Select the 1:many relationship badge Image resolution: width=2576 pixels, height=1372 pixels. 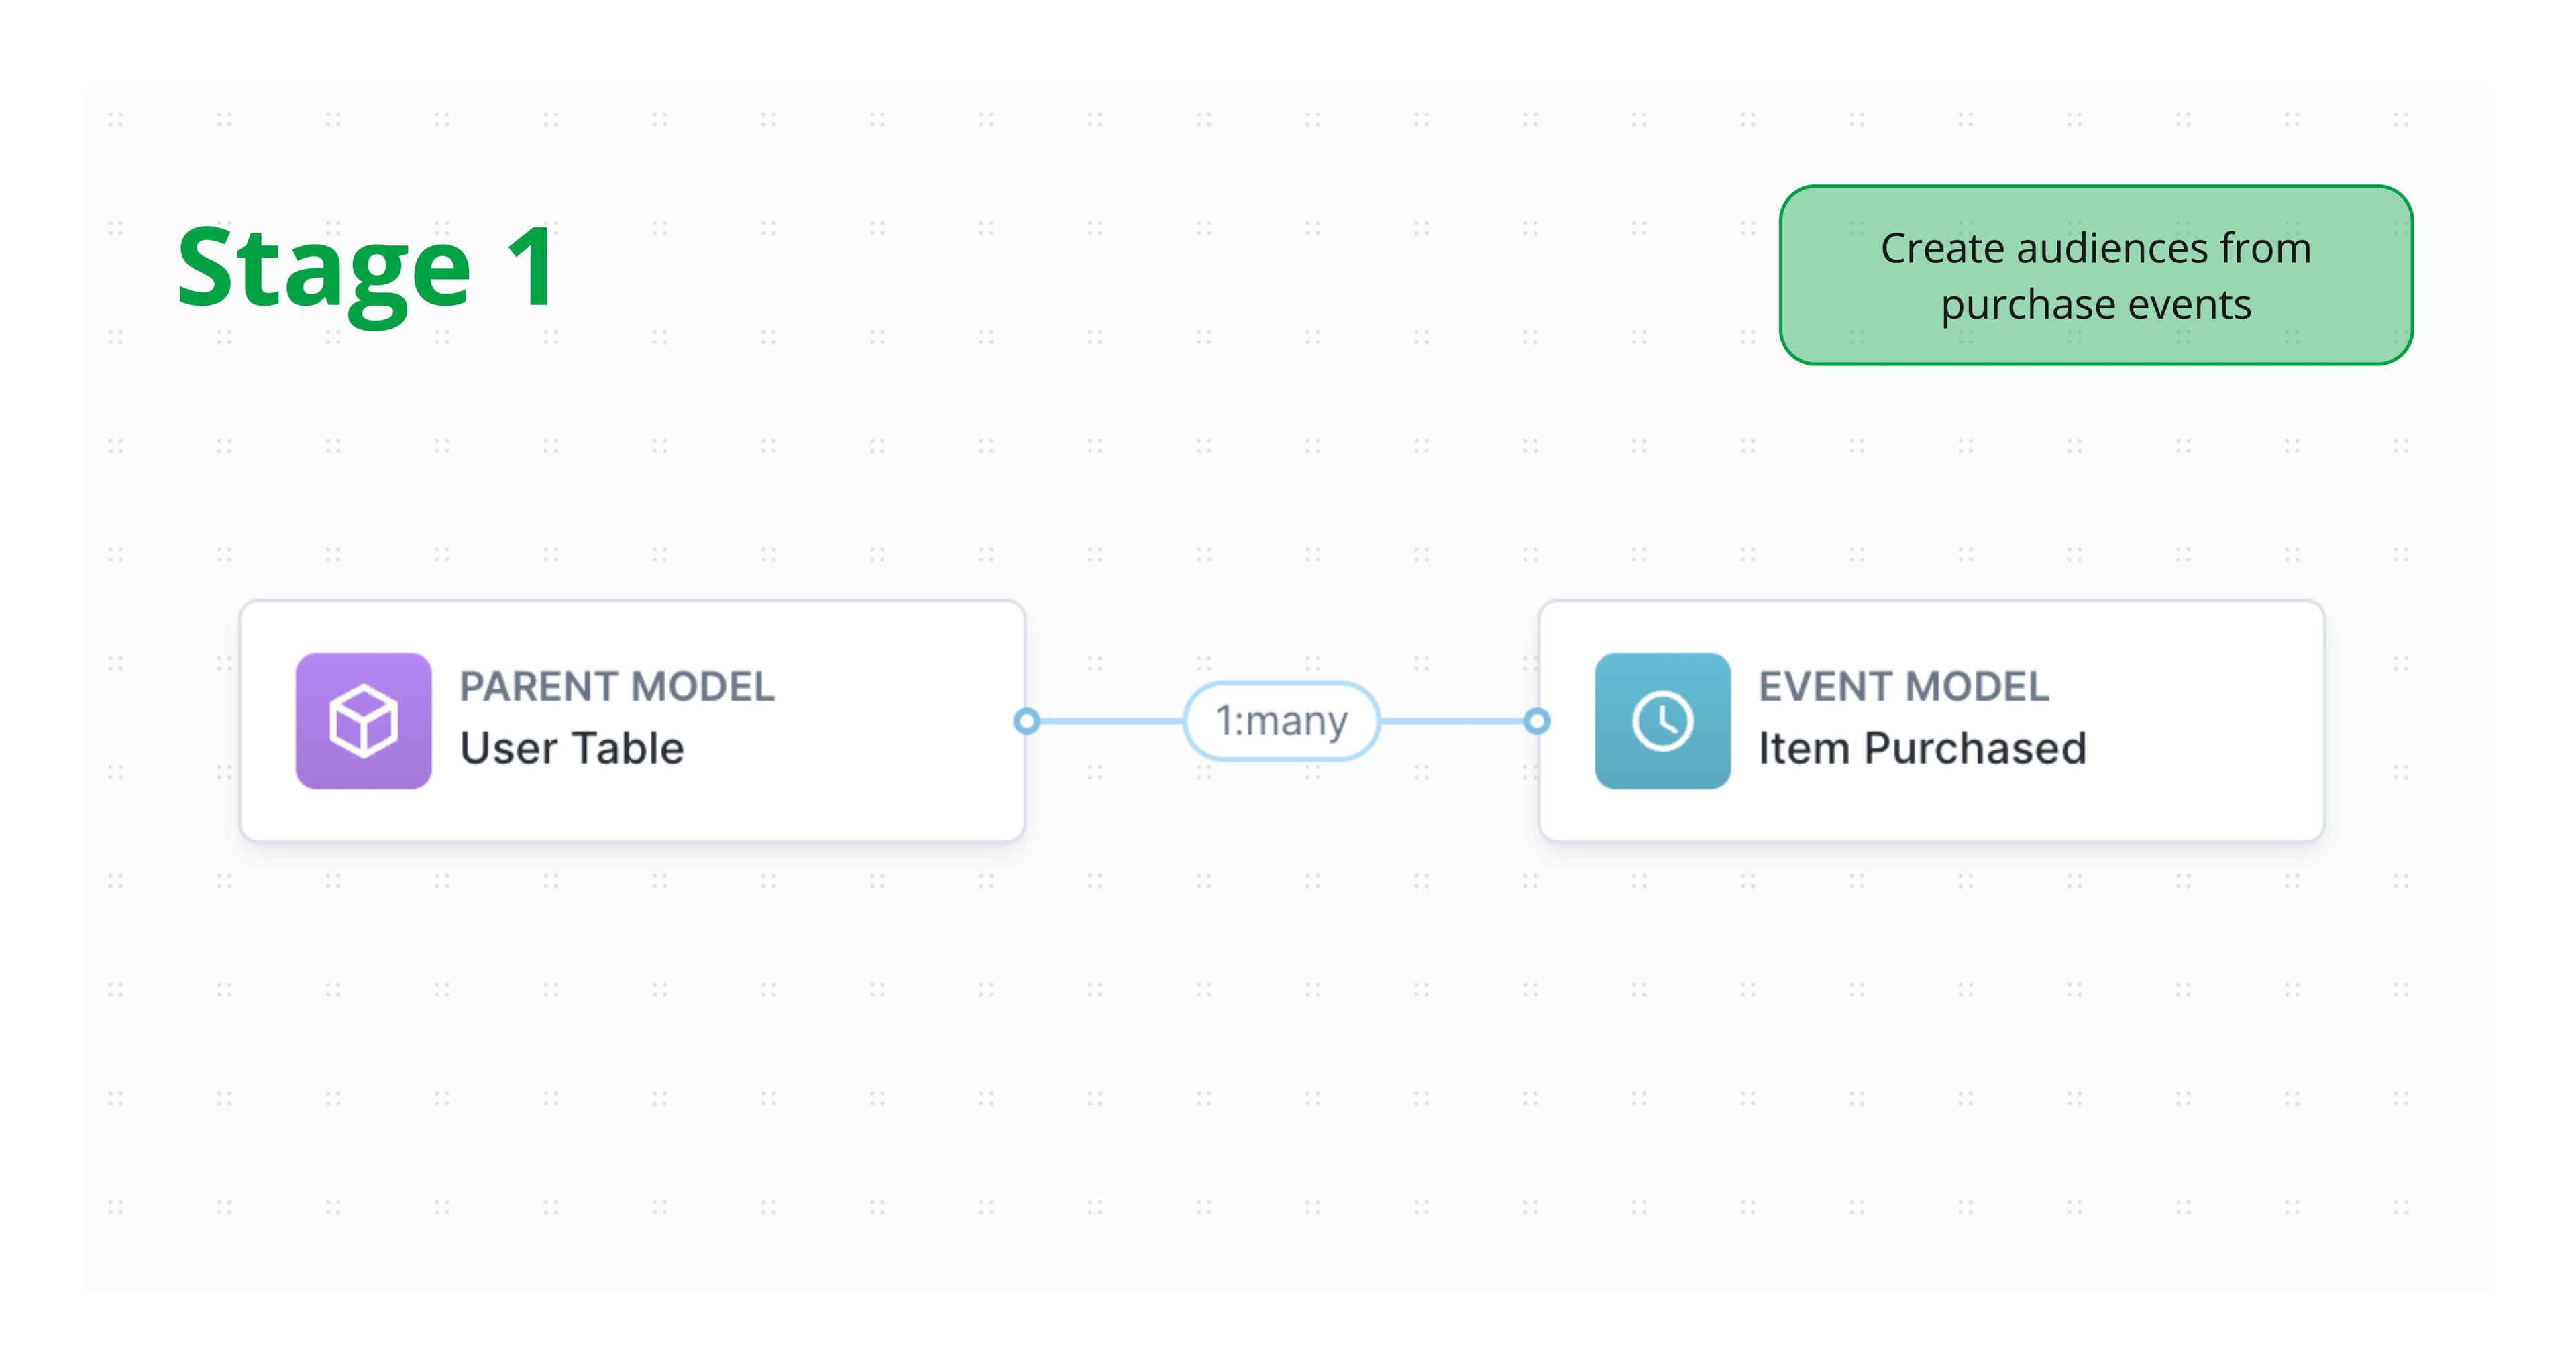click(1281, 720)
